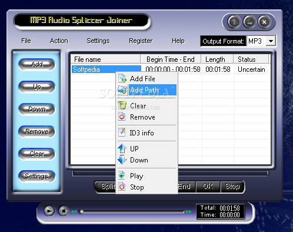Screen dimensions: 293x232
Task: Minimize the MP3 Audio Splitter Joiner window
Action: pyautogui.click(x=249, y=22)
